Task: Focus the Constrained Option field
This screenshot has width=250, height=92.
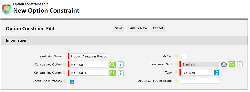Action: pos(88,65)
